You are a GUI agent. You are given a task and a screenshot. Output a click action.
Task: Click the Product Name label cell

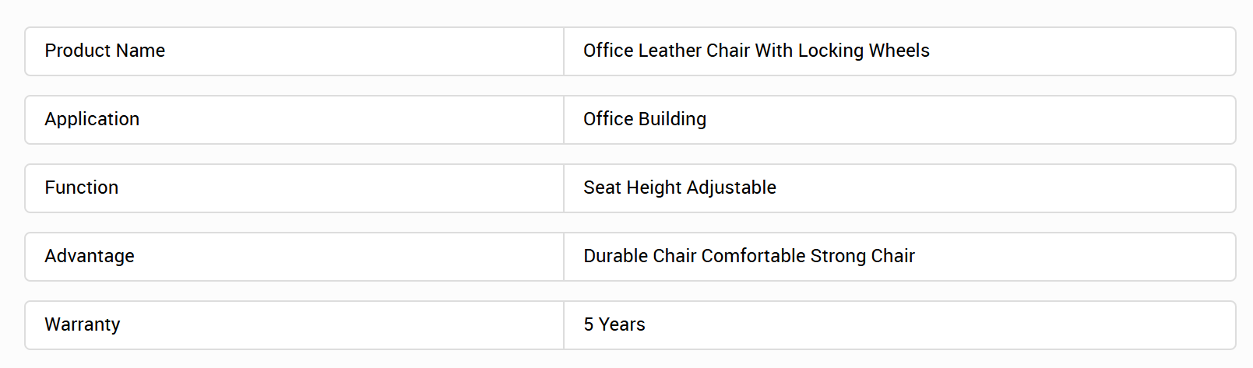tap(294, 51)
